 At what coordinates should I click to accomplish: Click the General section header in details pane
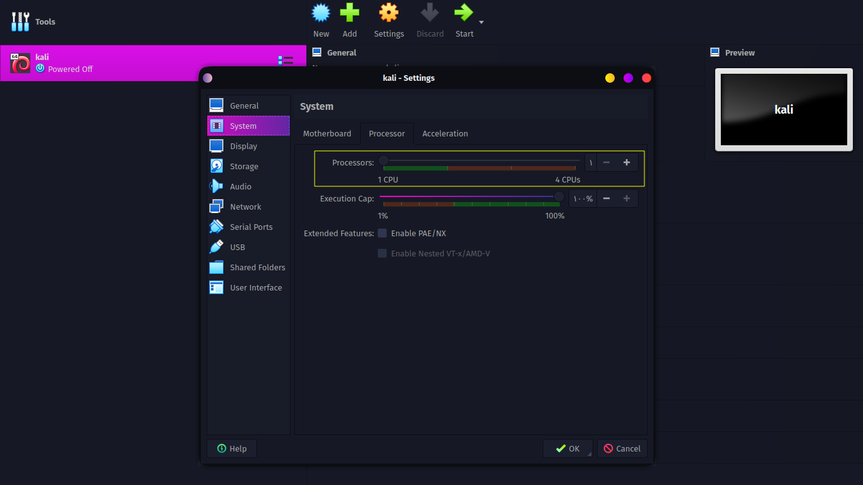coord(342,52)
